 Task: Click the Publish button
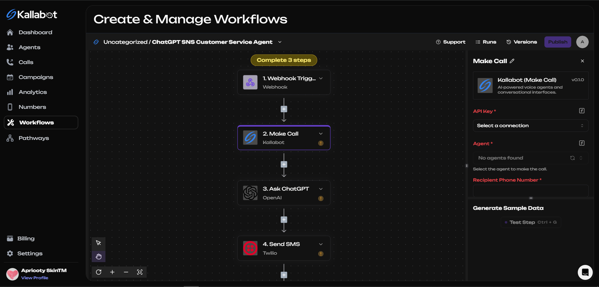click(557, 42)
